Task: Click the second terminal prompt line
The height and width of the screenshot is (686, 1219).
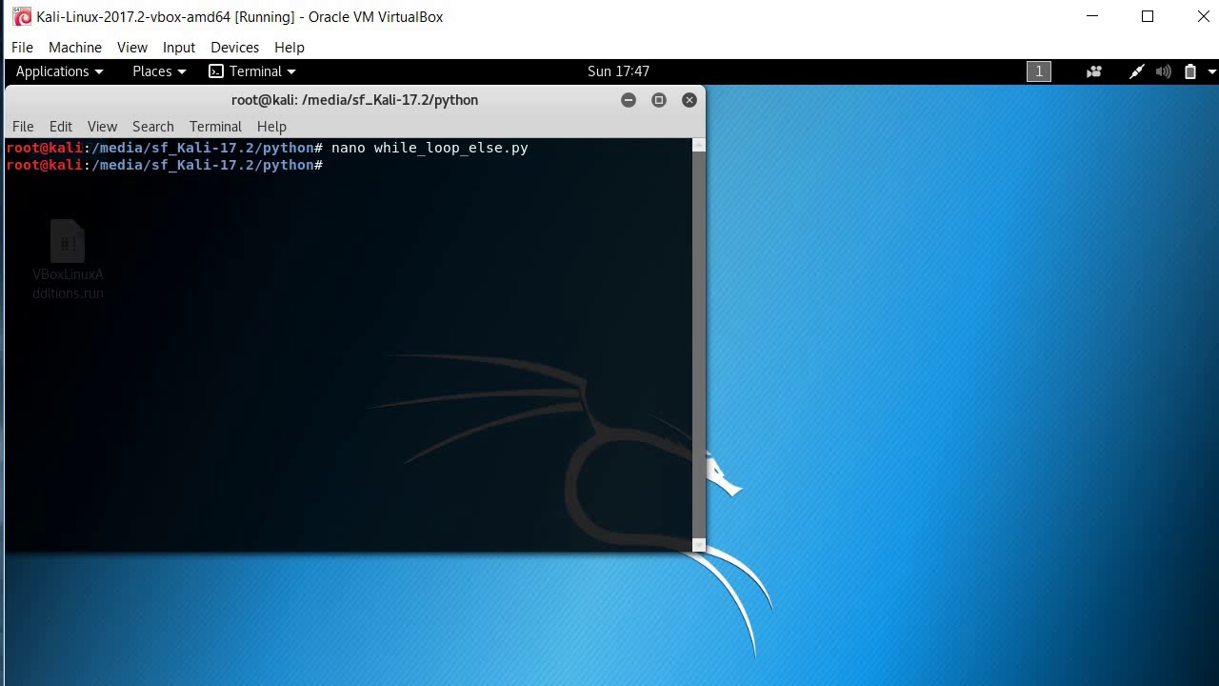Action: tap(165, 165)
